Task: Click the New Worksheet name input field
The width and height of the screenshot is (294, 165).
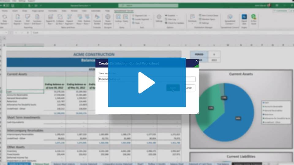Action: click(147, 79)
